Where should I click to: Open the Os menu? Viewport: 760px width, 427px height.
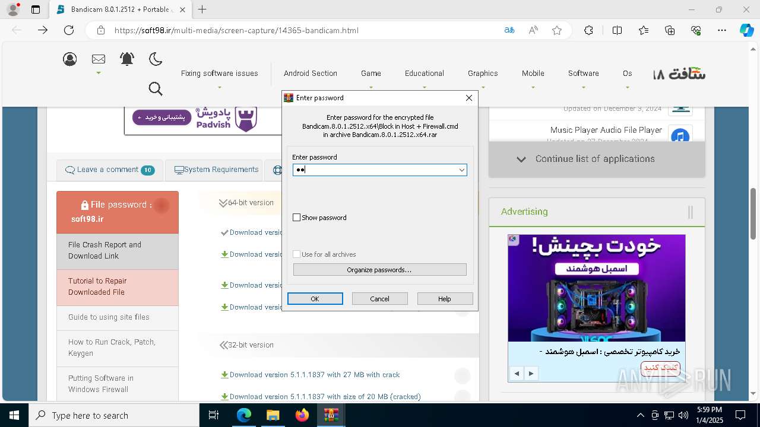click(628, 74)
